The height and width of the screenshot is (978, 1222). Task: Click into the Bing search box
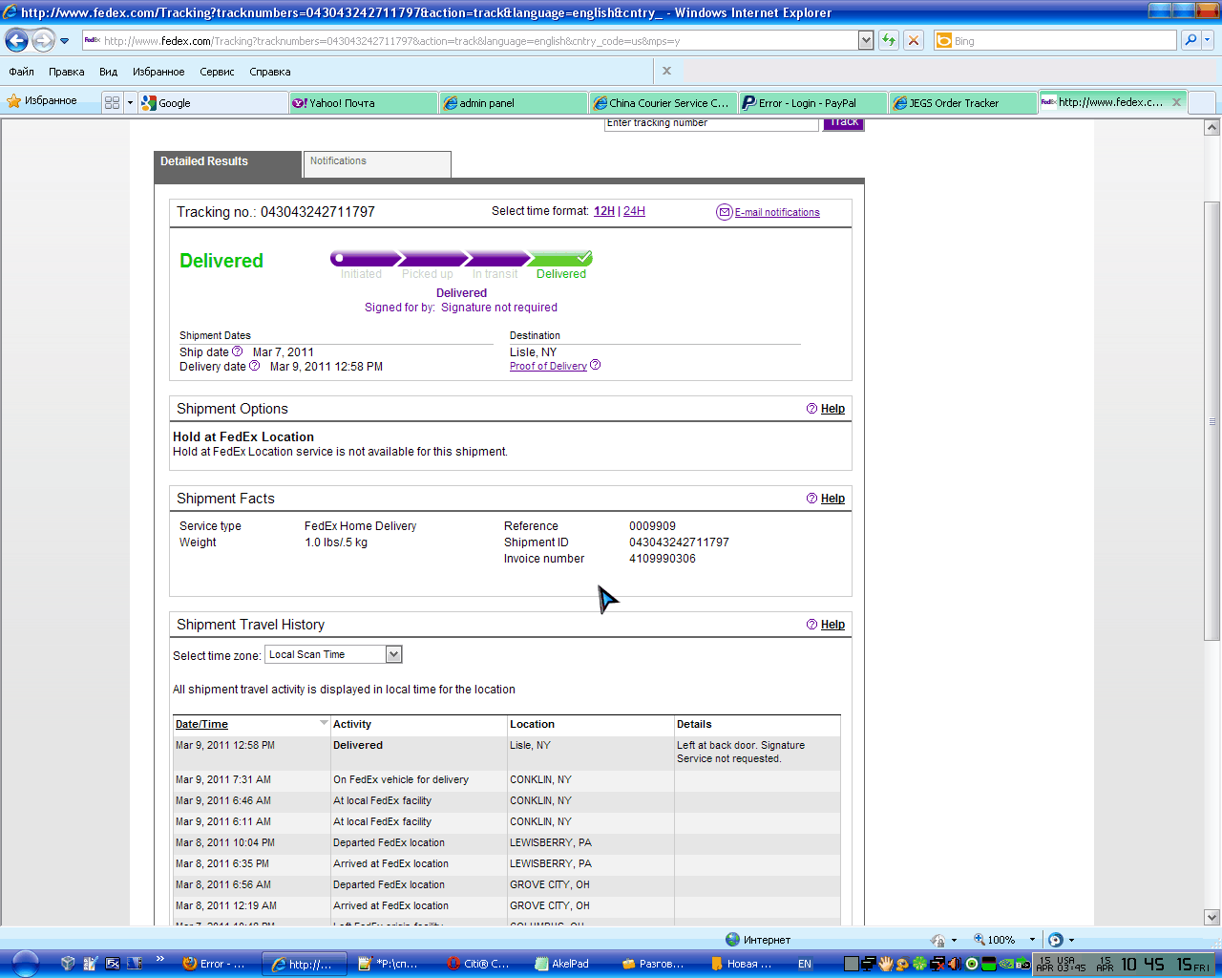(1055, 40)
